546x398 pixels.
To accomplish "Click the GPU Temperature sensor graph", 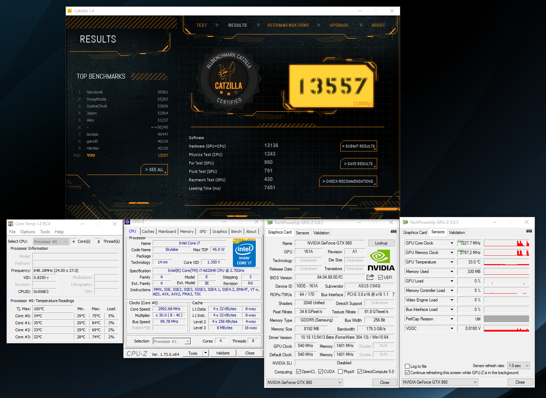I will [x=506, y=262].
